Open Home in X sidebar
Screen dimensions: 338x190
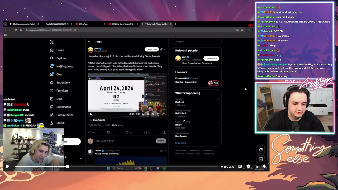pyautogui.click(x=57, y=50)
